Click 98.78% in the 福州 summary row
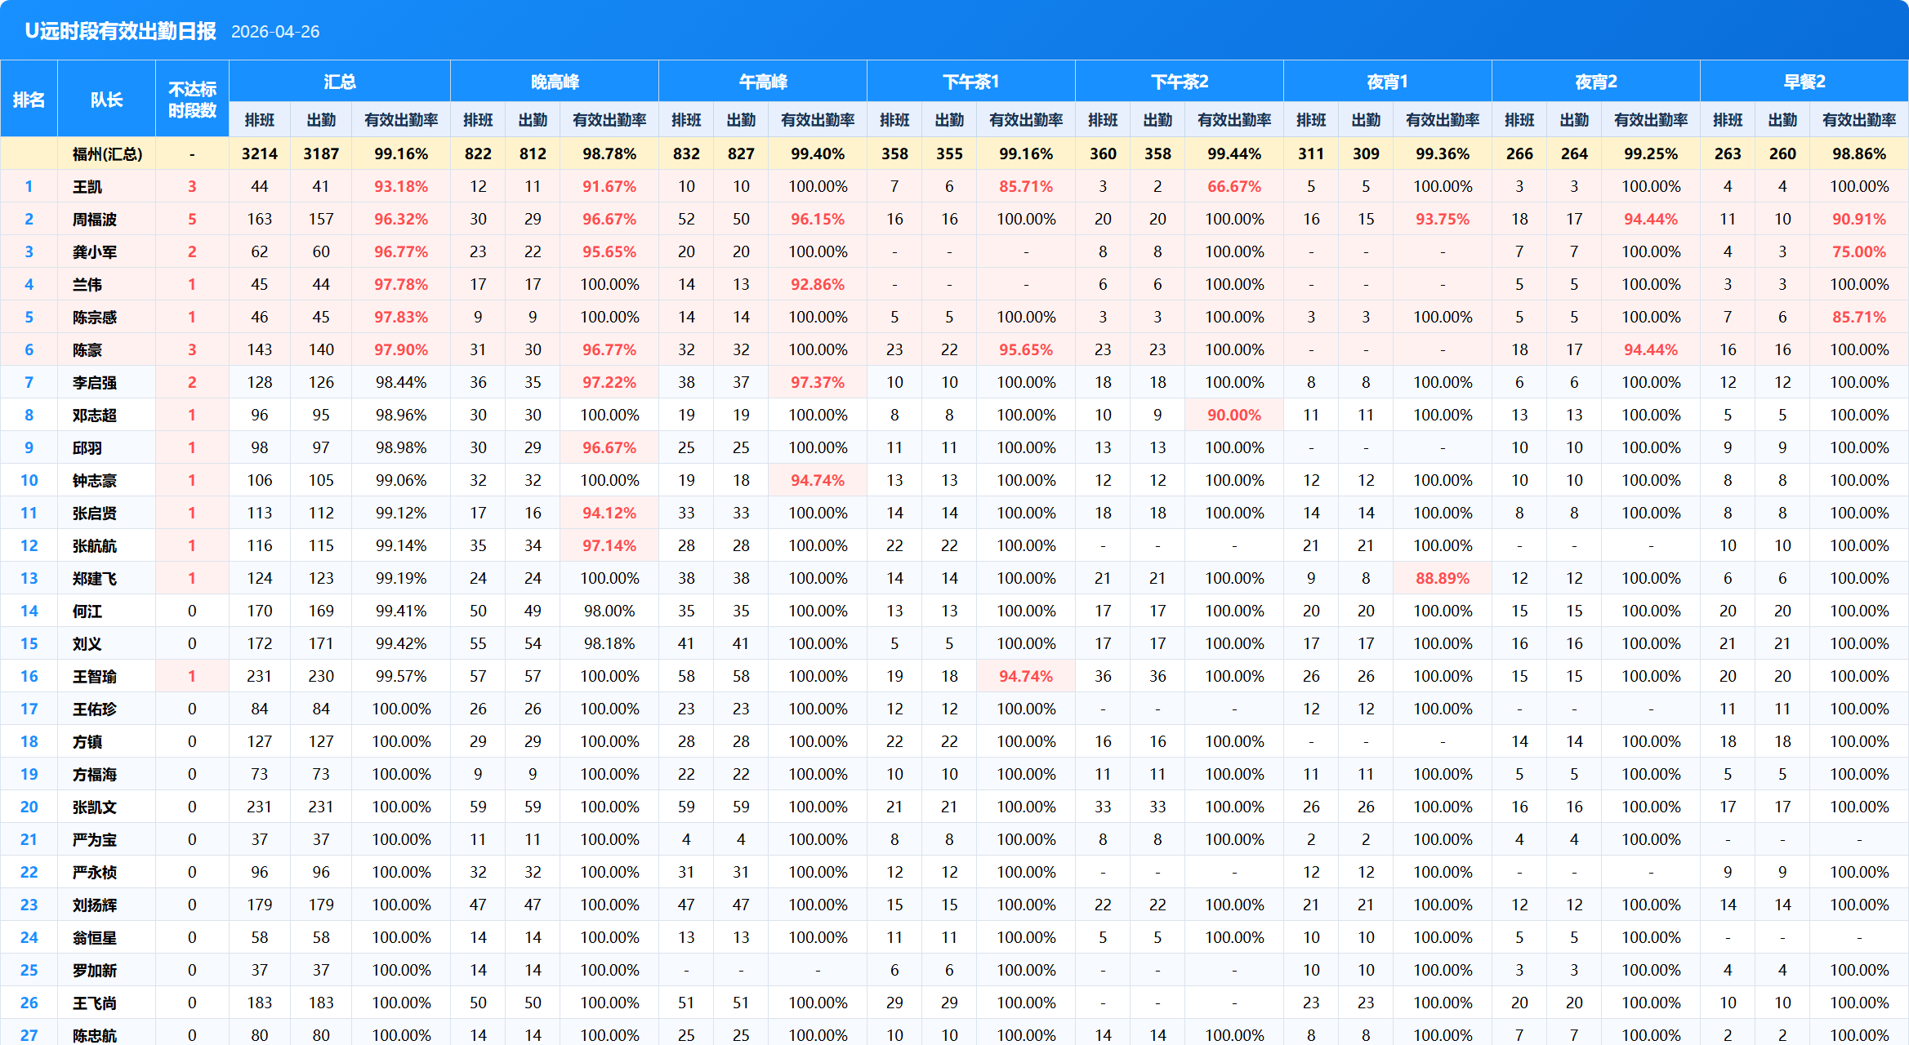1909x1045 pixels. pyautogui.click(x=609, y=153)
